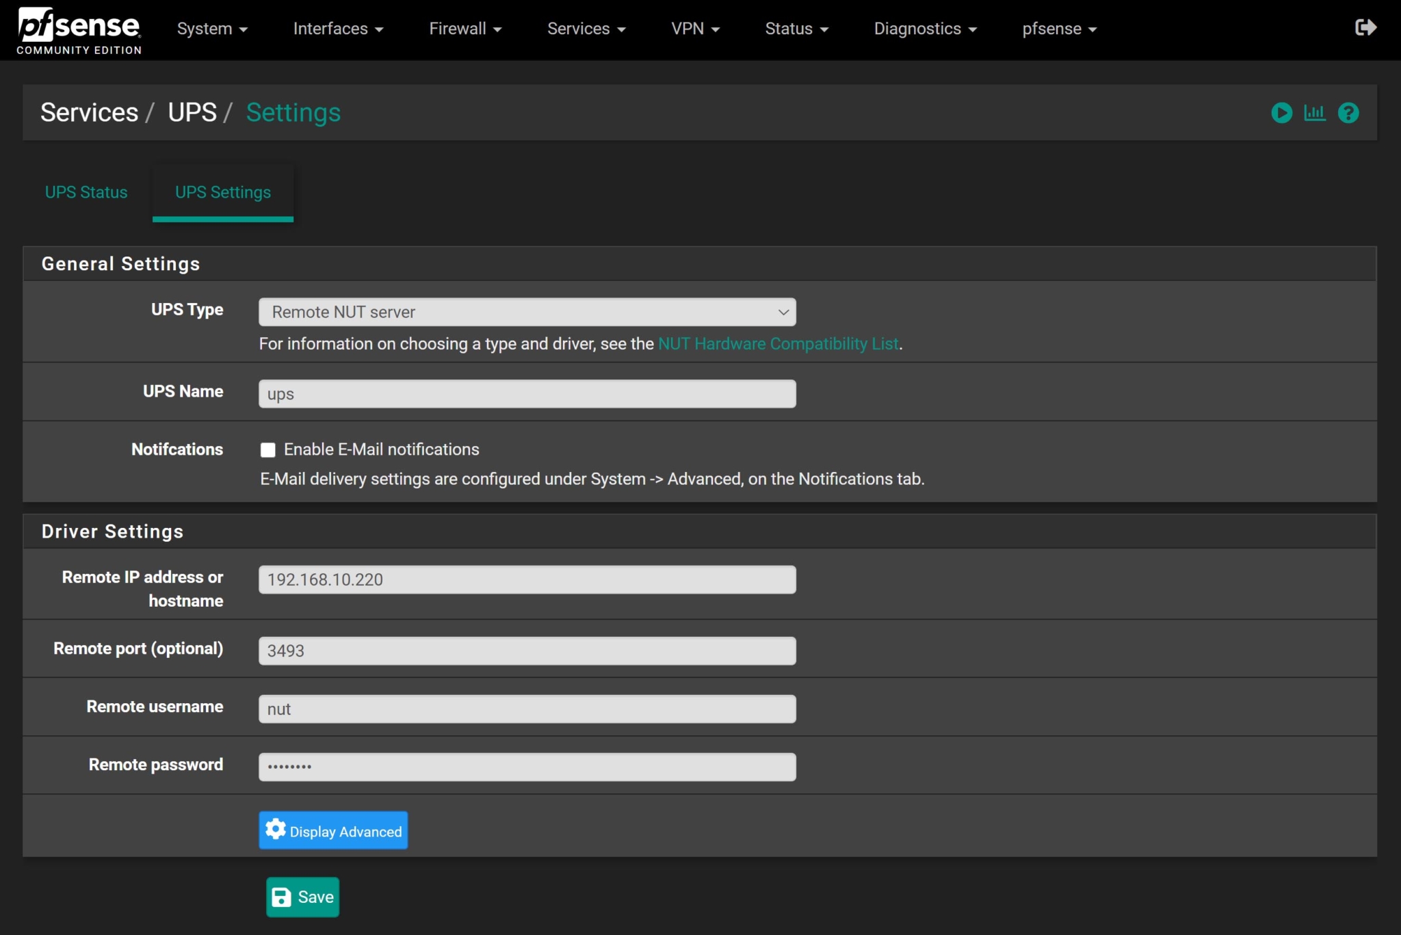The width and height of the screenshot is (1401, 935).
Task: Open the UPS status graph icon
Action: tap(1315, 112)
